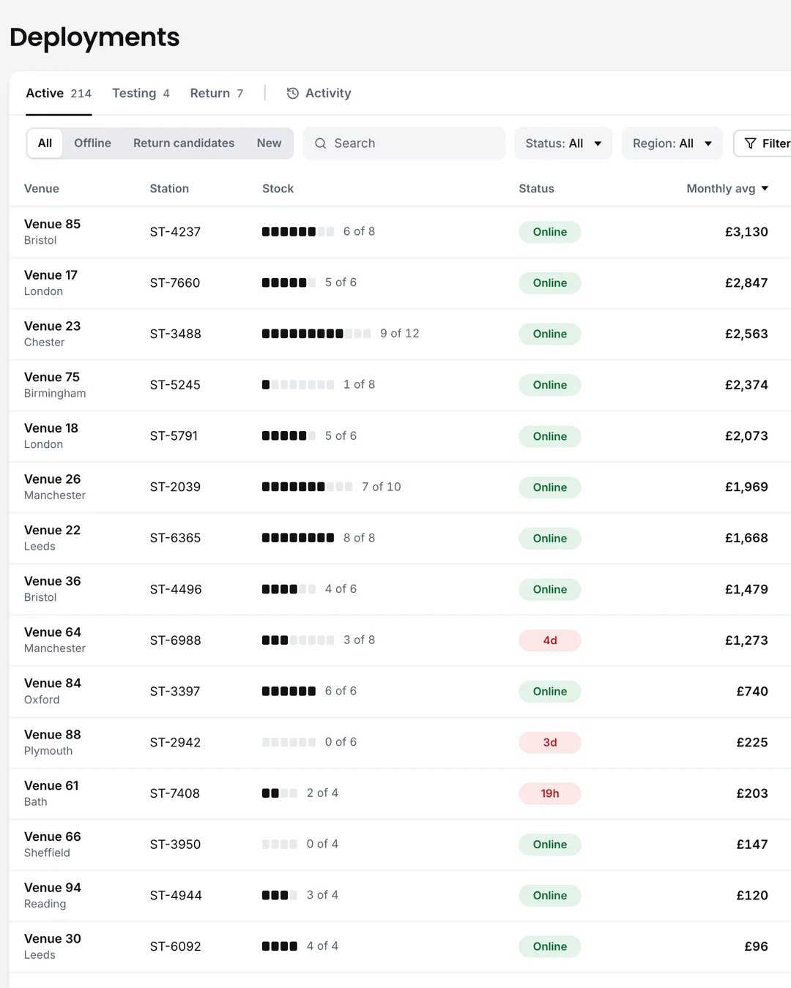Select the All segment filter

coord(45,143)
